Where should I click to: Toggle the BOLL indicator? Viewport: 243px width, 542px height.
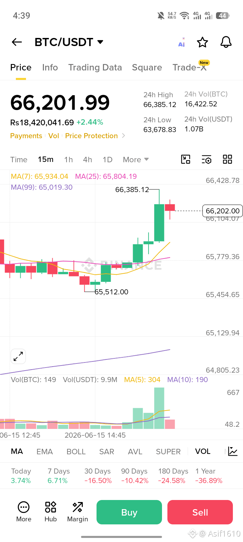pos(76,452)
